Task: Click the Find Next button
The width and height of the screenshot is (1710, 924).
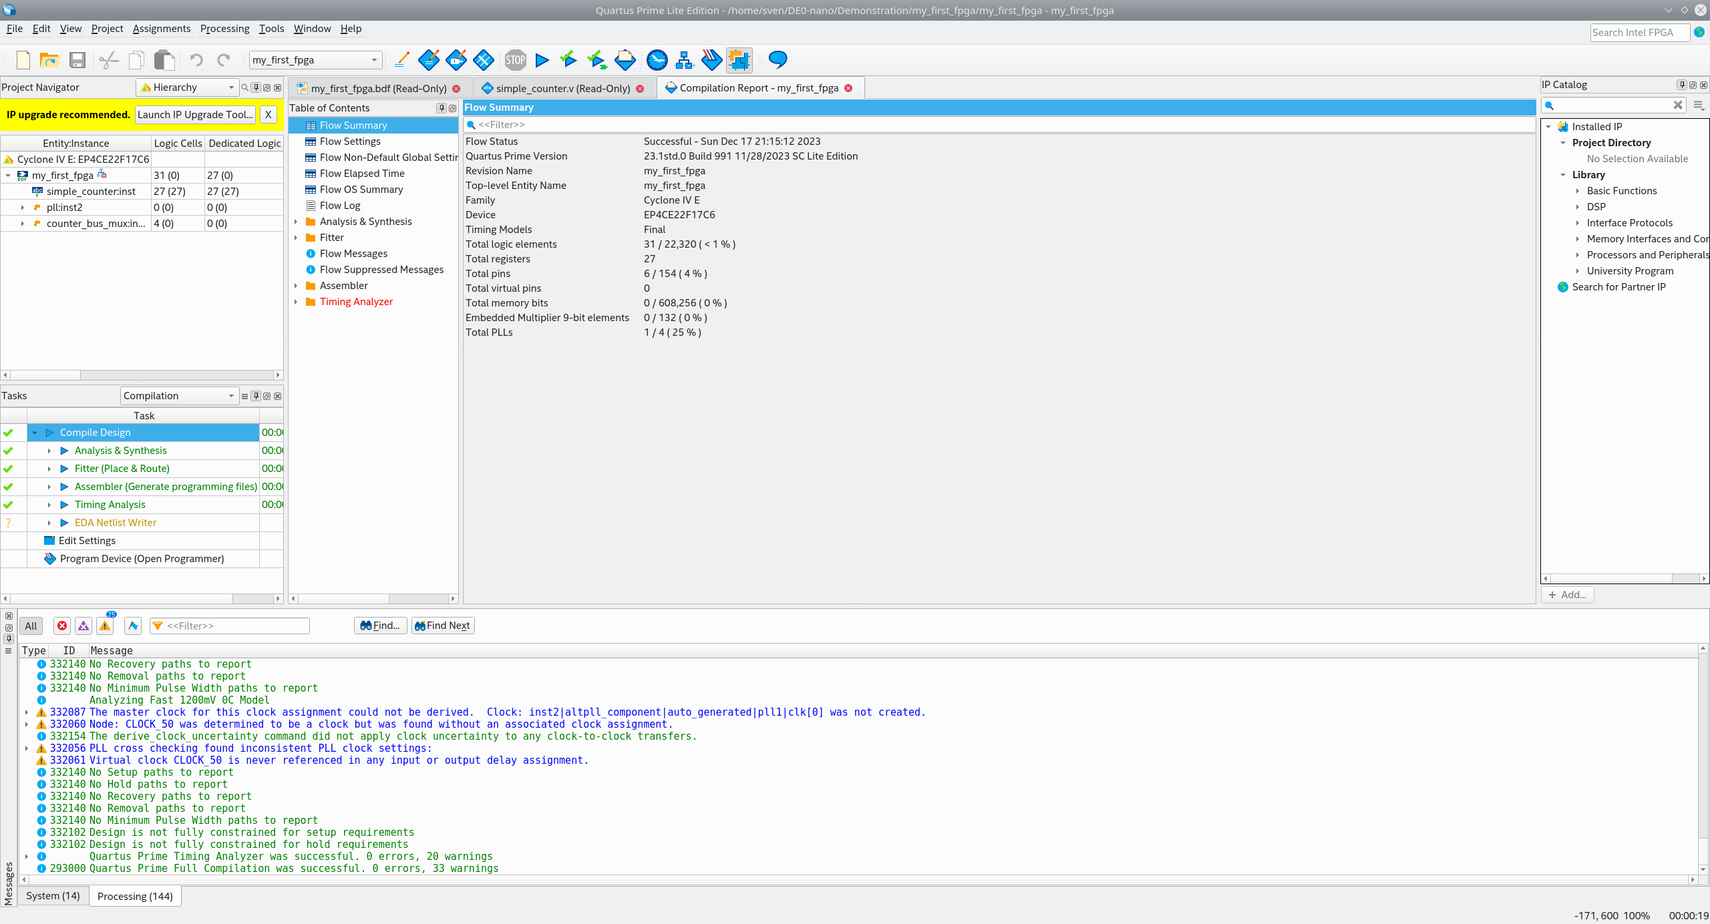Action: 443,626
